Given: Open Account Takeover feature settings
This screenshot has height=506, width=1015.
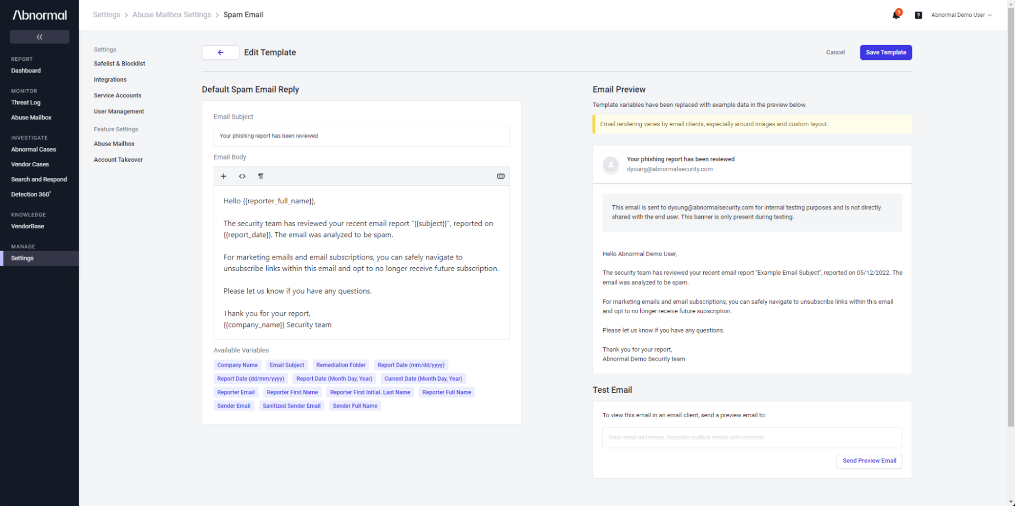Looking at the screenshot, I should tap(118, 160).
